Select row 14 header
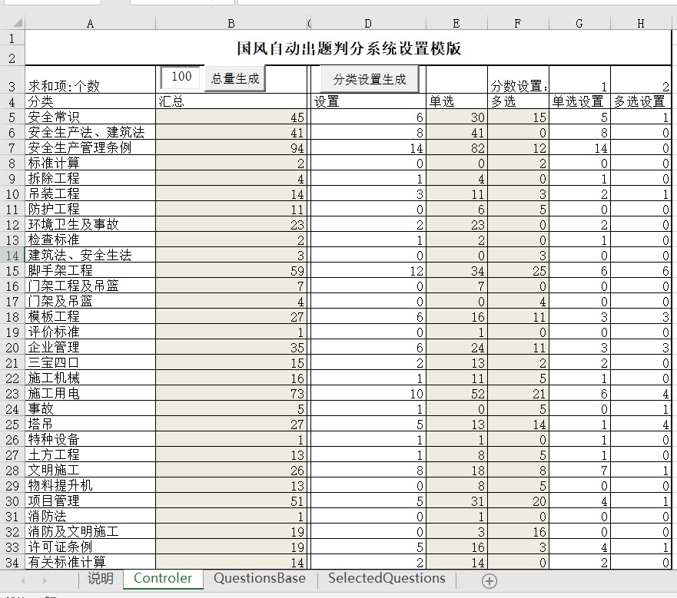 coord(12,255)
